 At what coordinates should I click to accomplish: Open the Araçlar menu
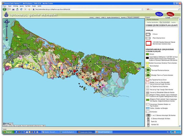tap(34, 6)
